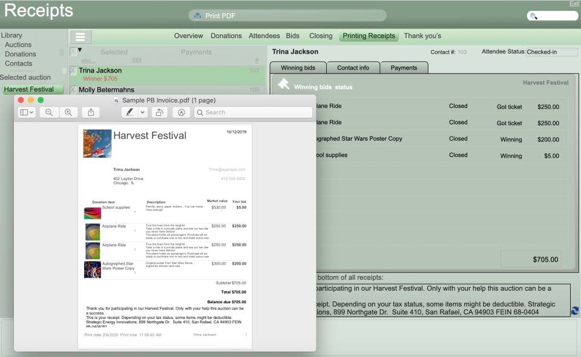Viewport: 581px width, 357px height.
Task: Click the $705.00 total field
Action: pos(531,259)
